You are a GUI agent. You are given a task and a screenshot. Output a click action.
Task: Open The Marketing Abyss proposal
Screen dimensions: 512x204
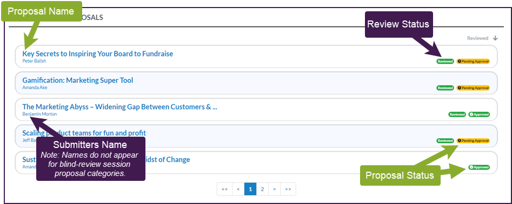[x=120, y=107]
